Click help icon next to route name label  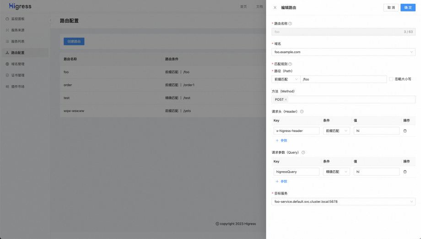pyautogui.click(x=290, y=23)
